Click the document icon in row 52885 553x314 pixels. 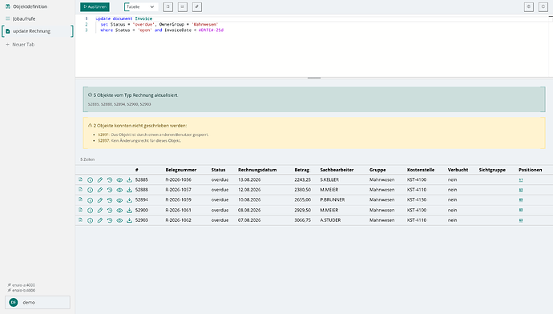(x=80, y=179)
